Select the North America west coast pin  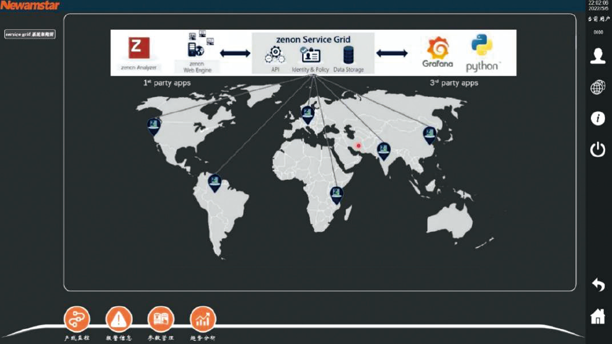154,127
